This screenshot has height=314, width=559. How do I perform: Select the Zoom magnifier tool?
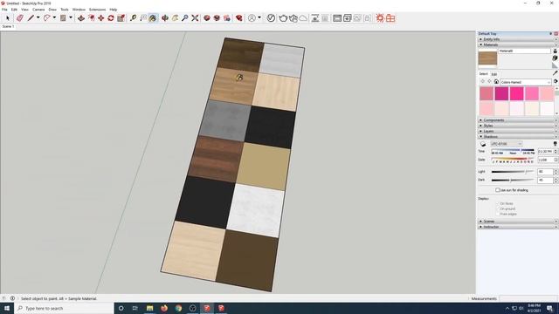(x=184, y=17)
